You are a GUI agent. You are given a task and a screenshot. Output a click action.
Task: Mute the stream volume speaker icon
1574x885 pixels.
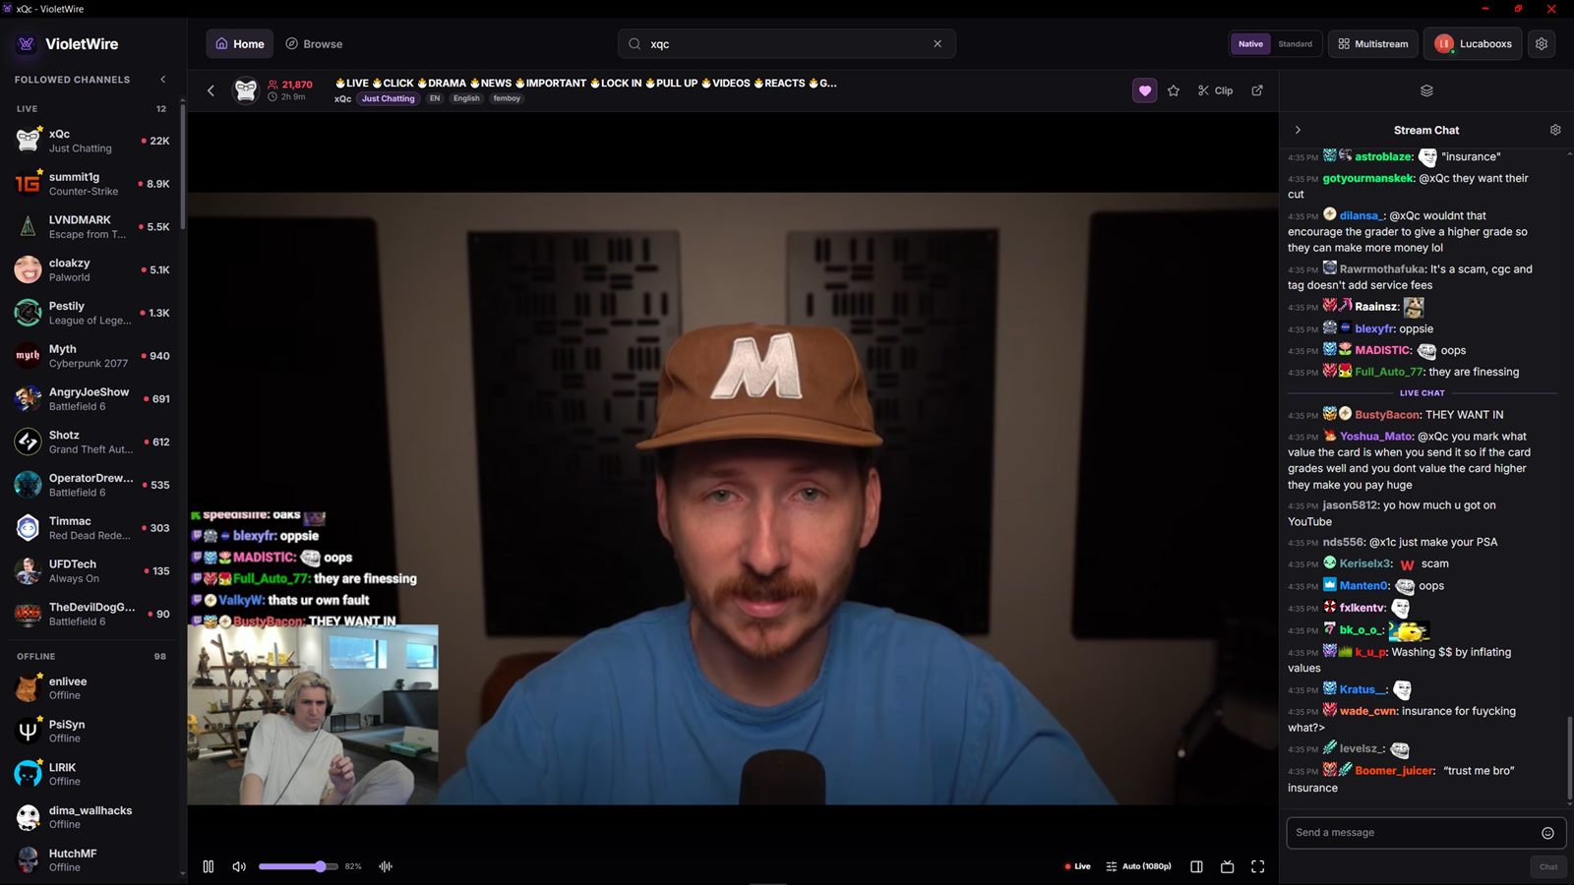point(238,866)
